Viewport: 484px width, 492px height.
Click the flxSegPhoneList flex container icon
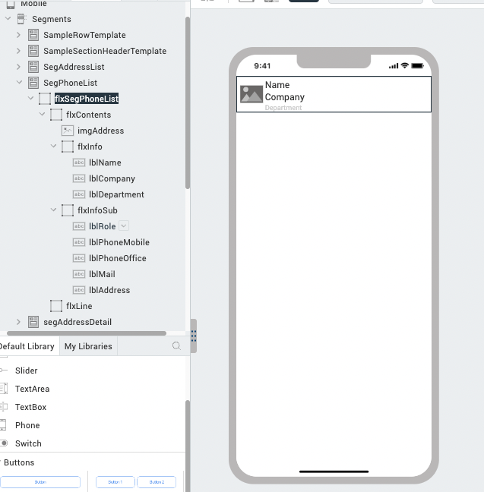pyautogui.click(x=45, y=99)
